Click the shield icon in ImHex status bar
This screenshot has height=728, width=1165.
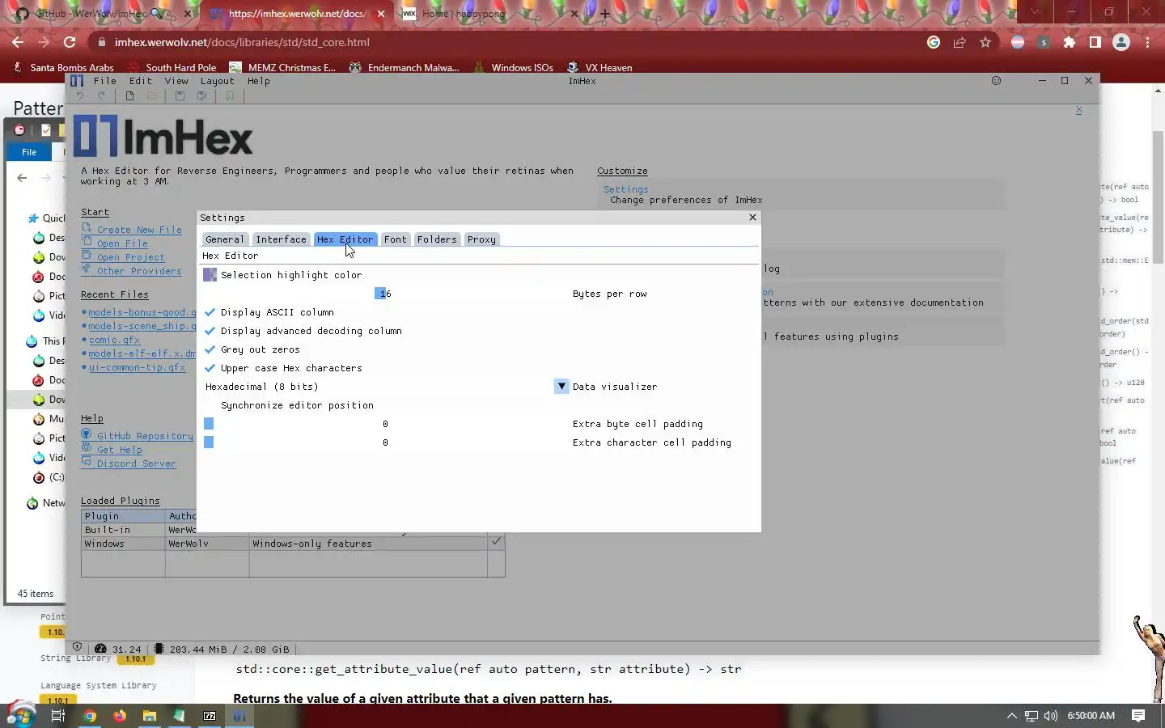click(x=77, y=647)
